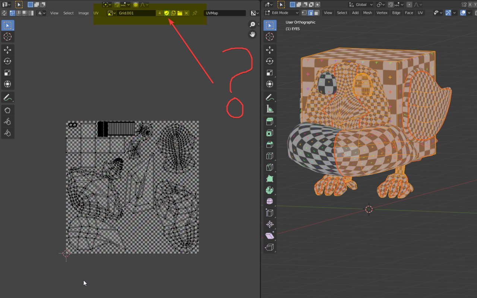Toggle UV sync selection
This screenshot has width=477, height=298.
4,13
